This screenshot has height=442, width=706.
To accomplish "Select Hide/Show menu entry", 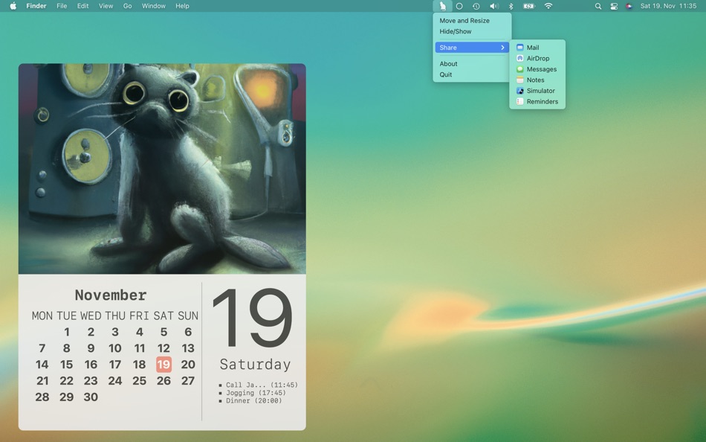I will (x=472, y=31).
